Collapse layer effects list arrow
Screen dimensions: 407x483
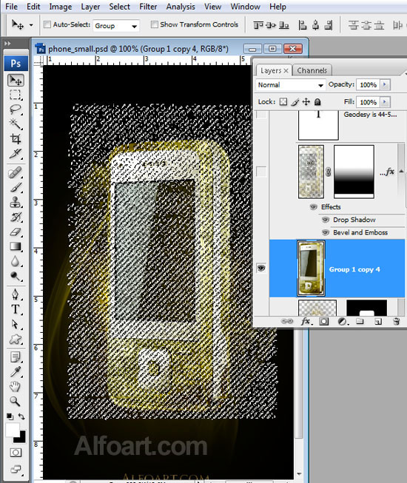tap(401, 172)
